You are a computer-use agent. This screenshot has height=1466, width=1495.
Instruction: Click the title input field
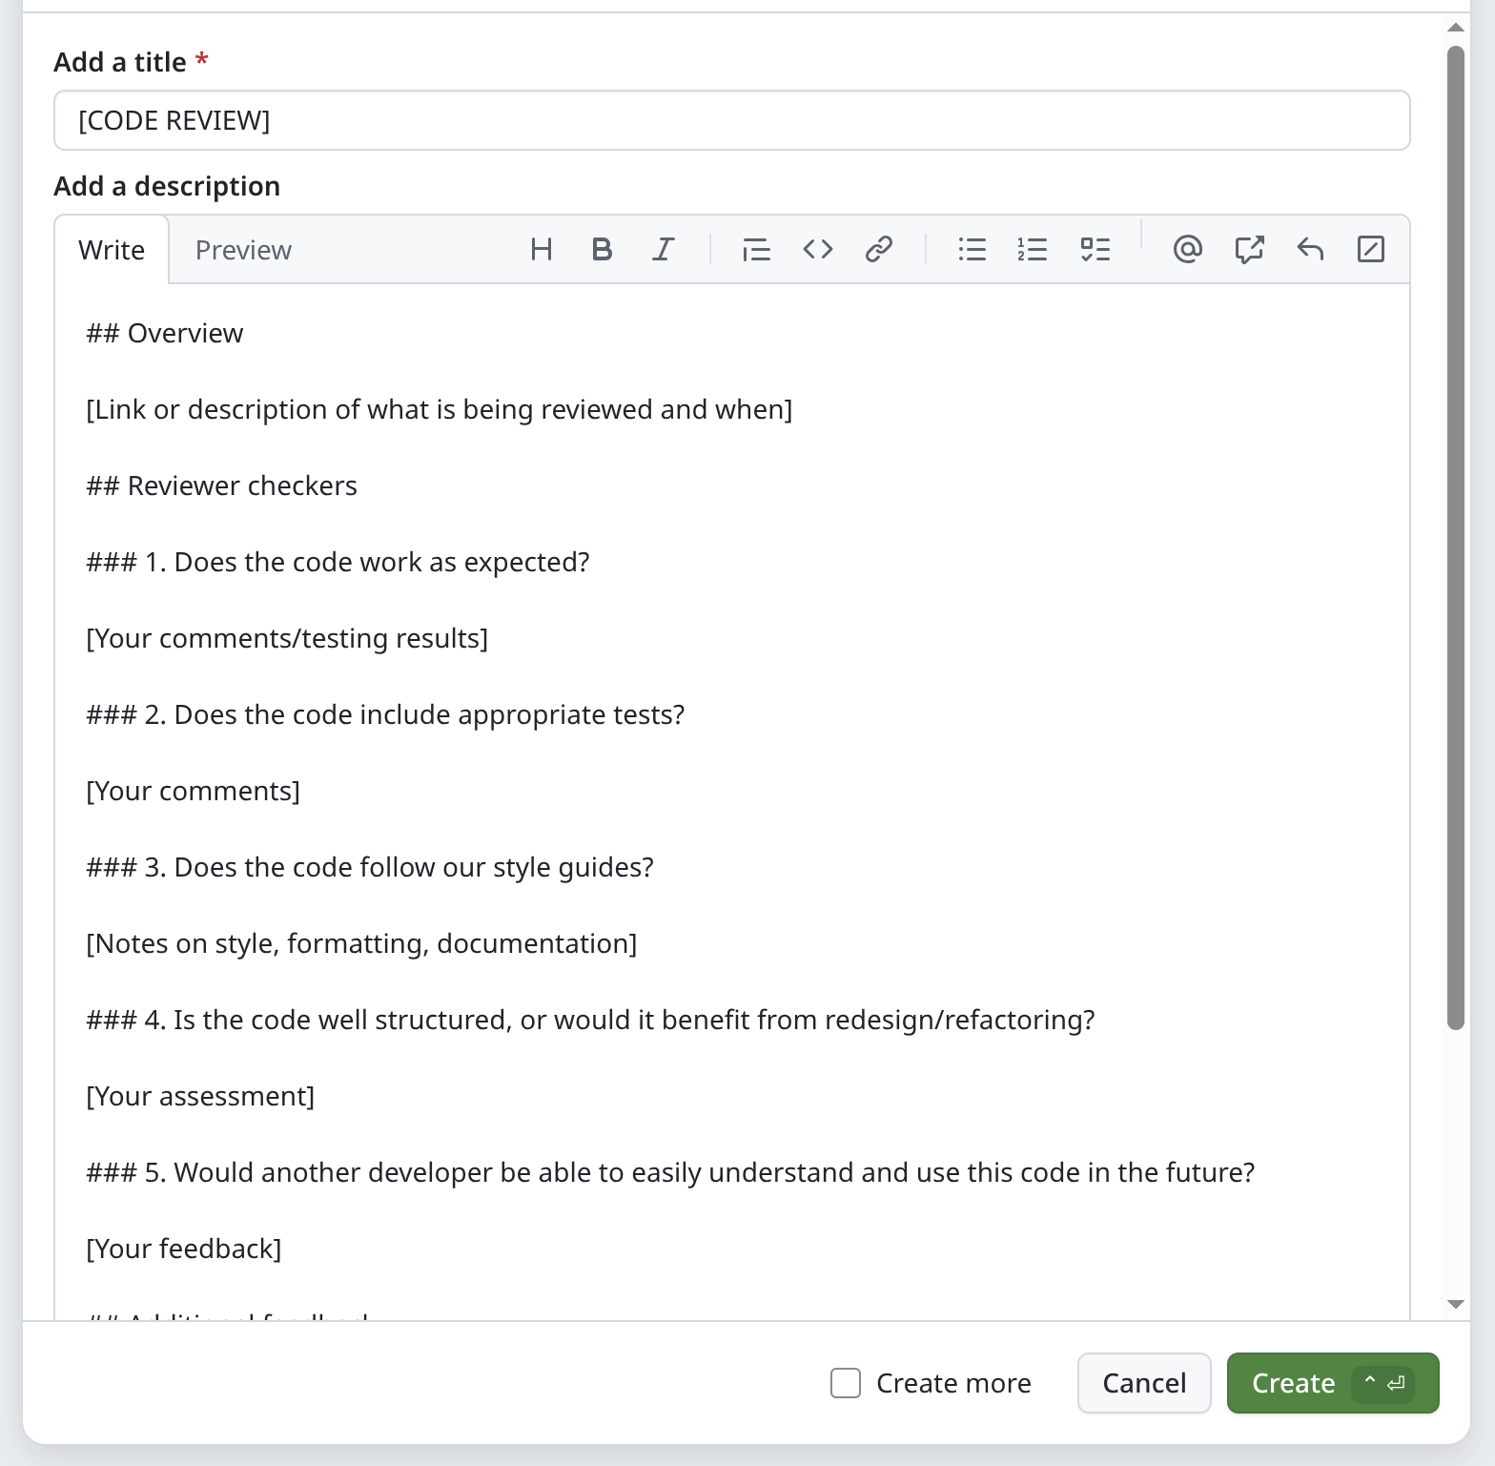click(x=731, y=120)
